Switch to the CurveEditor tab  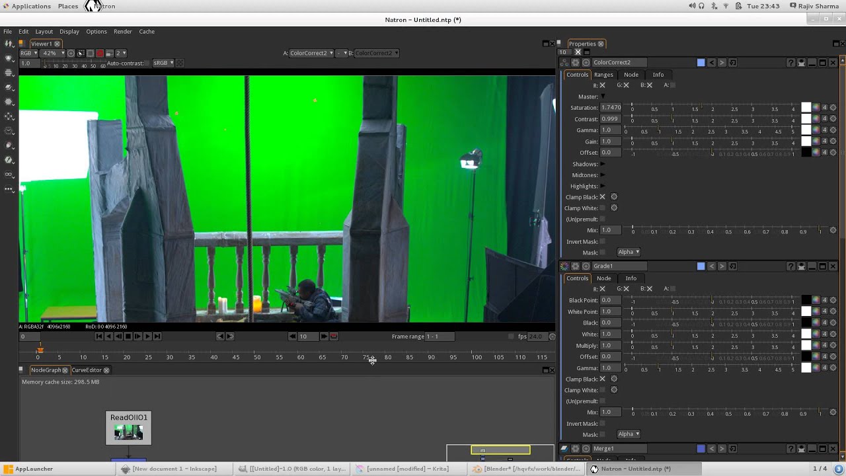click(87, 370)
